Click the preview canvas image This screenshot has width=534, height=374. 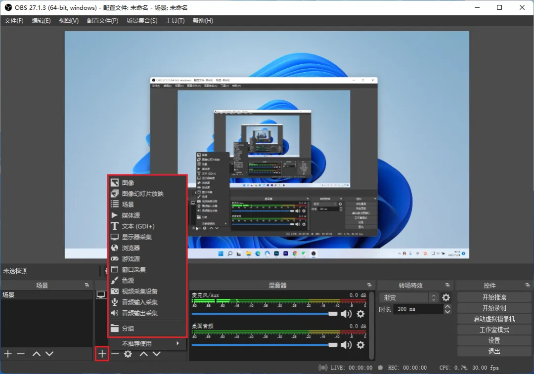tap(267, 145)
